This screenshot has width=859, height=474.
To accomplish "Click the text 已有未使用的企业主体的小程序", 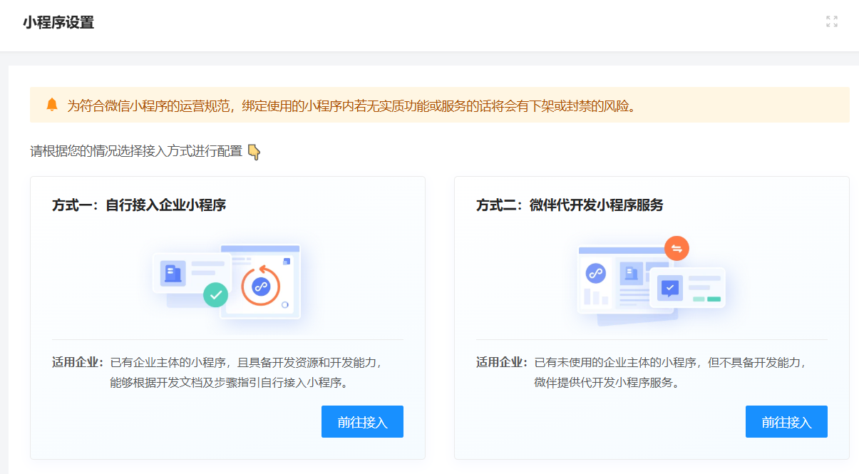I will coord(615,362).
